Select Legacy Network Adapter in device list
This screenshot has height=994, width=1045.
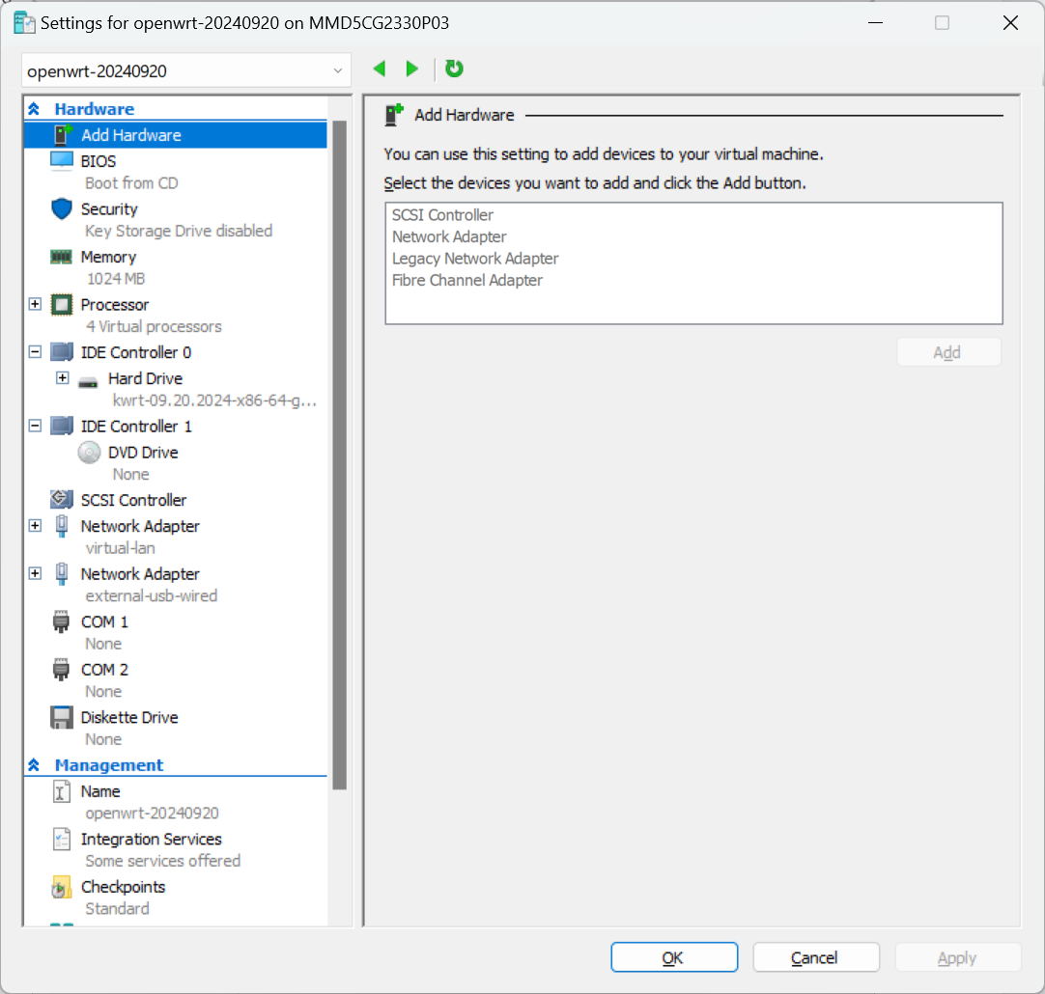click(x=475, y=259)
